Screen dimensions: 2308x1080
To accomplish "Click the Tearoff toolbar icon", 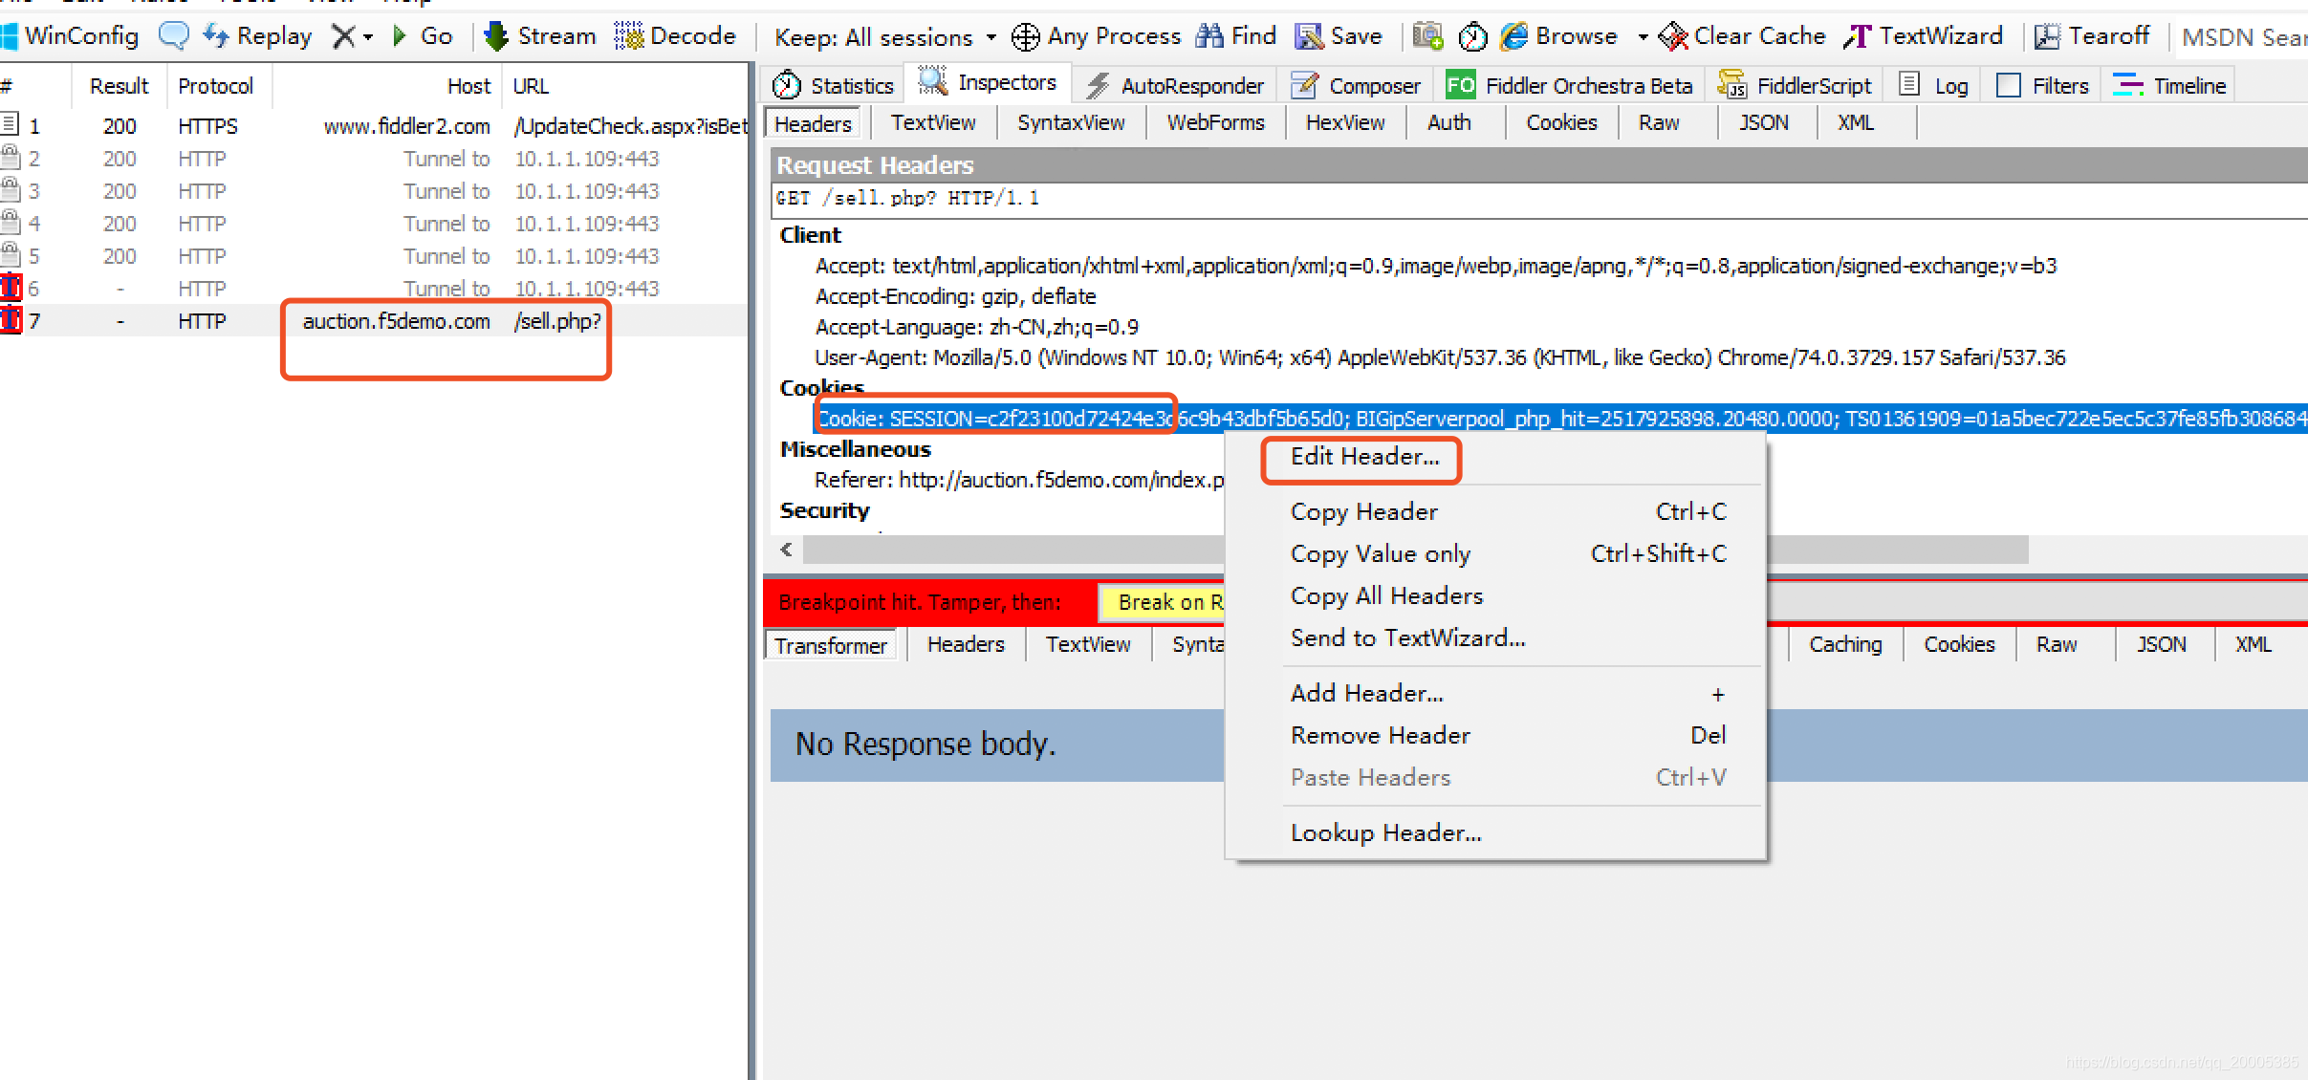I will tap(2047, 36).
